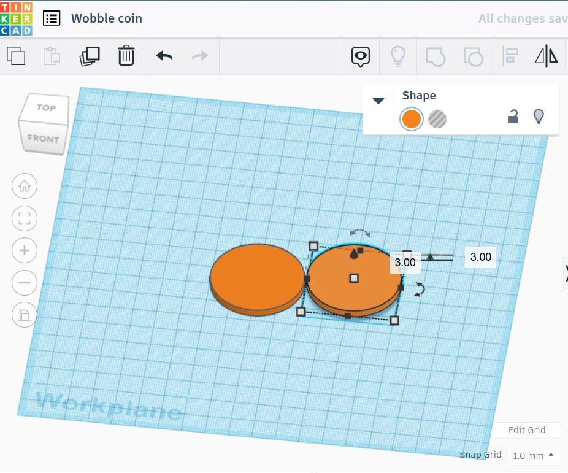Click the Group shapes icon

[436, 56]
